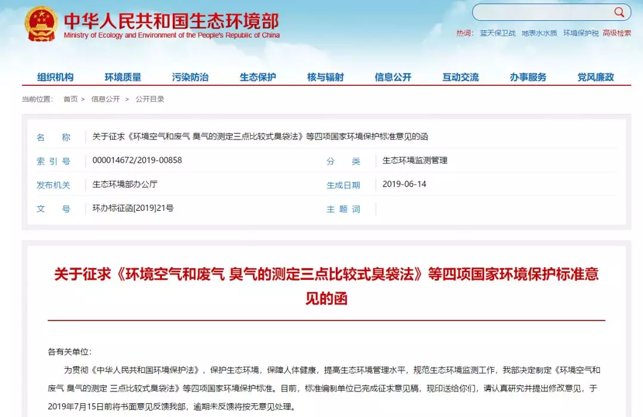
Task: Select the 污染防治 navigation item
Action: 191,77
